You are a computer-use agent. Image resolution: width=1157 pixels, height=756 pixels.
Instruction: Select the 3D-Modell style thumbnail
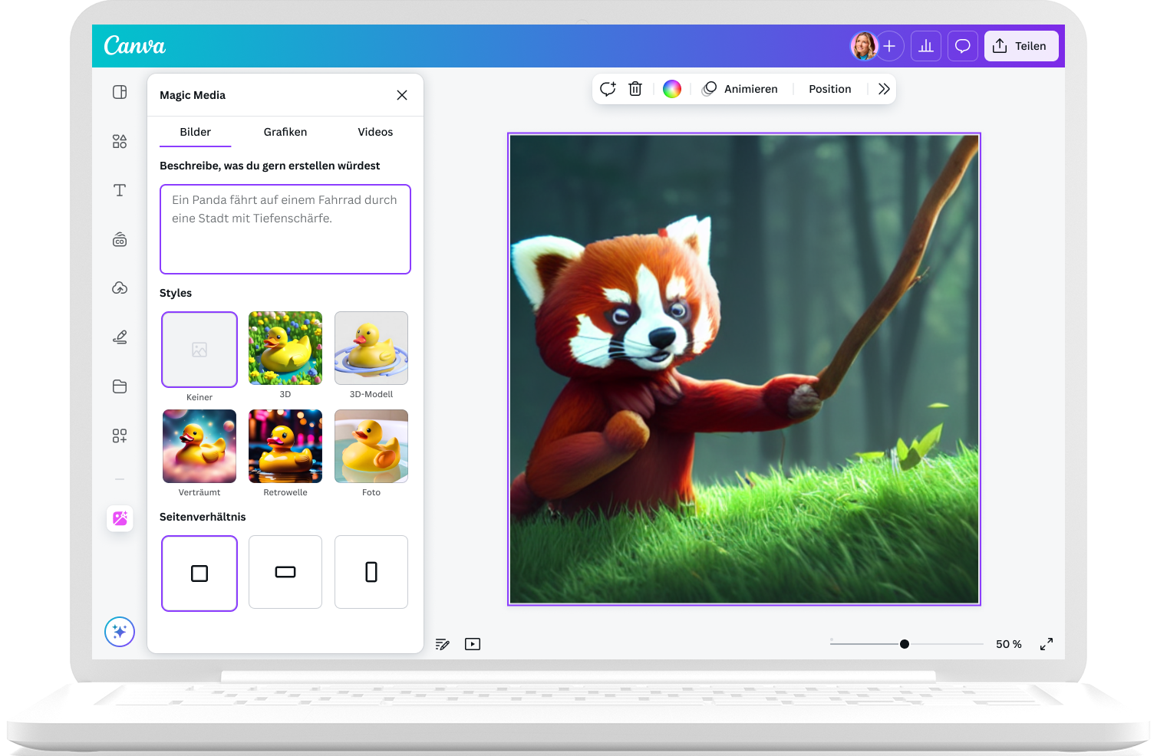[371, 348]
